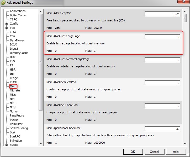
Task: Focus the Mem.AllocUseGuestPool value field
Action: tap(162, 83)
